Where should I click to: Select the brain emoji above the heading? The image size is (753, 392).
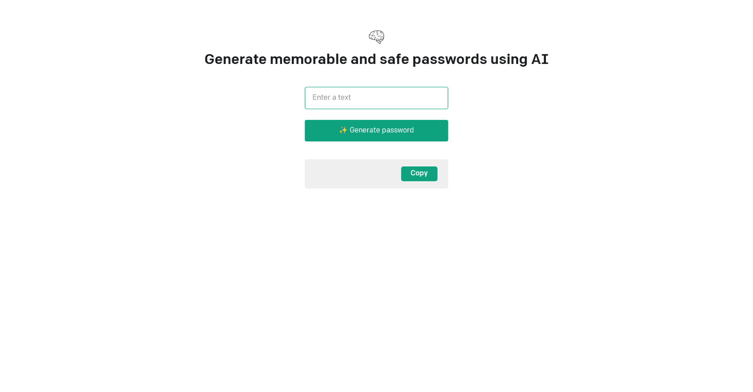click(376, 37)
